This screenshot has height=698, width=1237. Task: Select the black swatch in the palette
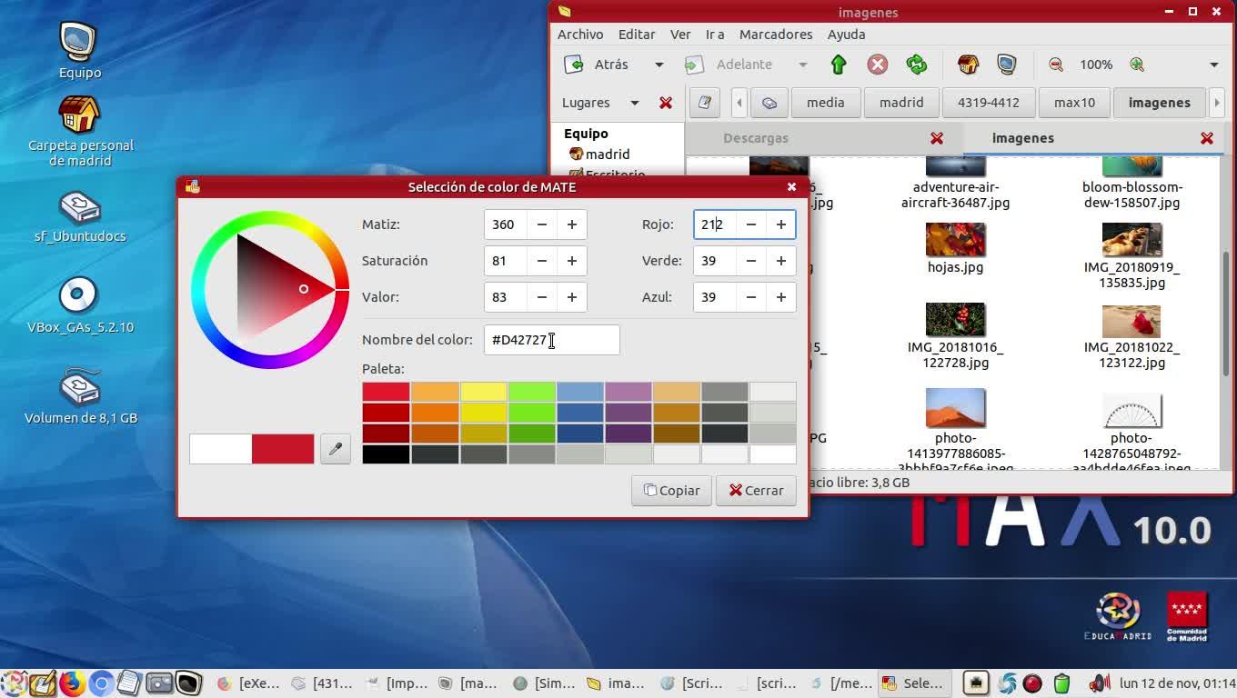[386, 454]
